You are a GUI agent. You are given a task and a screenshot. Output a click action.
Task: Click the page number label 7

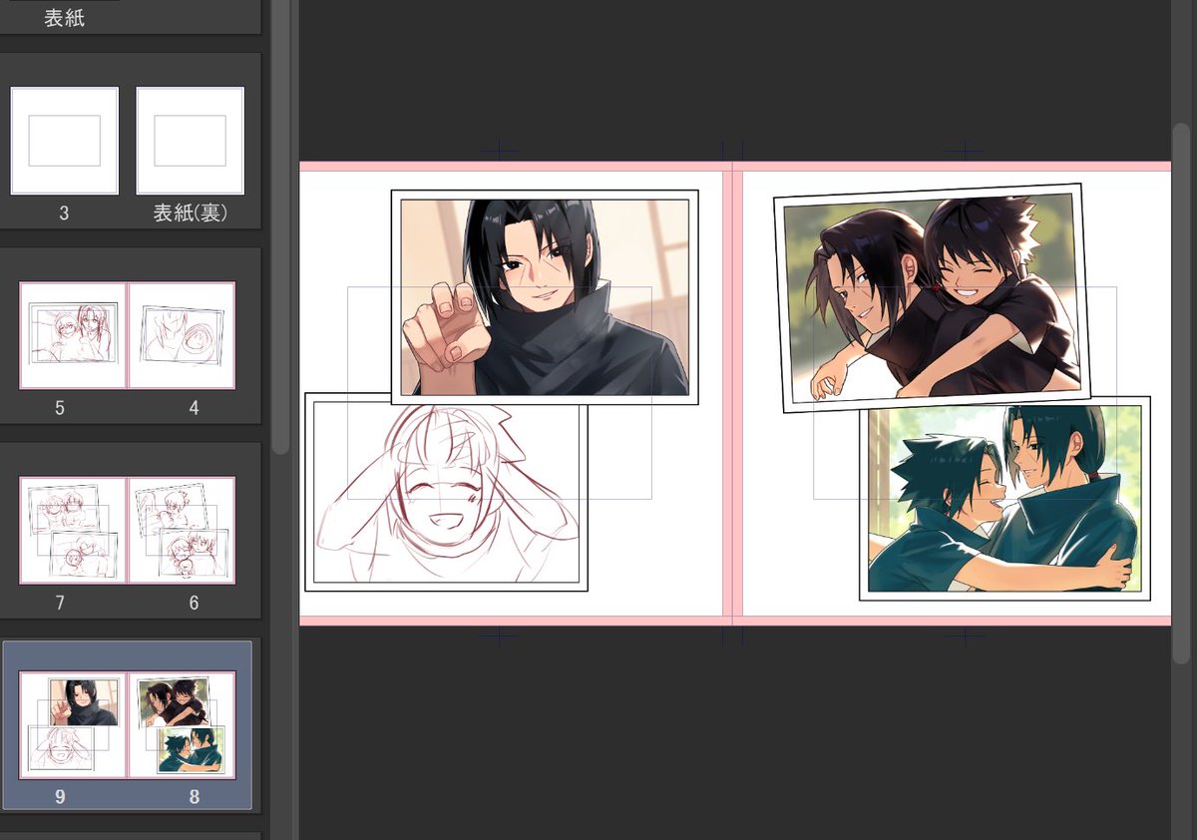click(60, 603)
